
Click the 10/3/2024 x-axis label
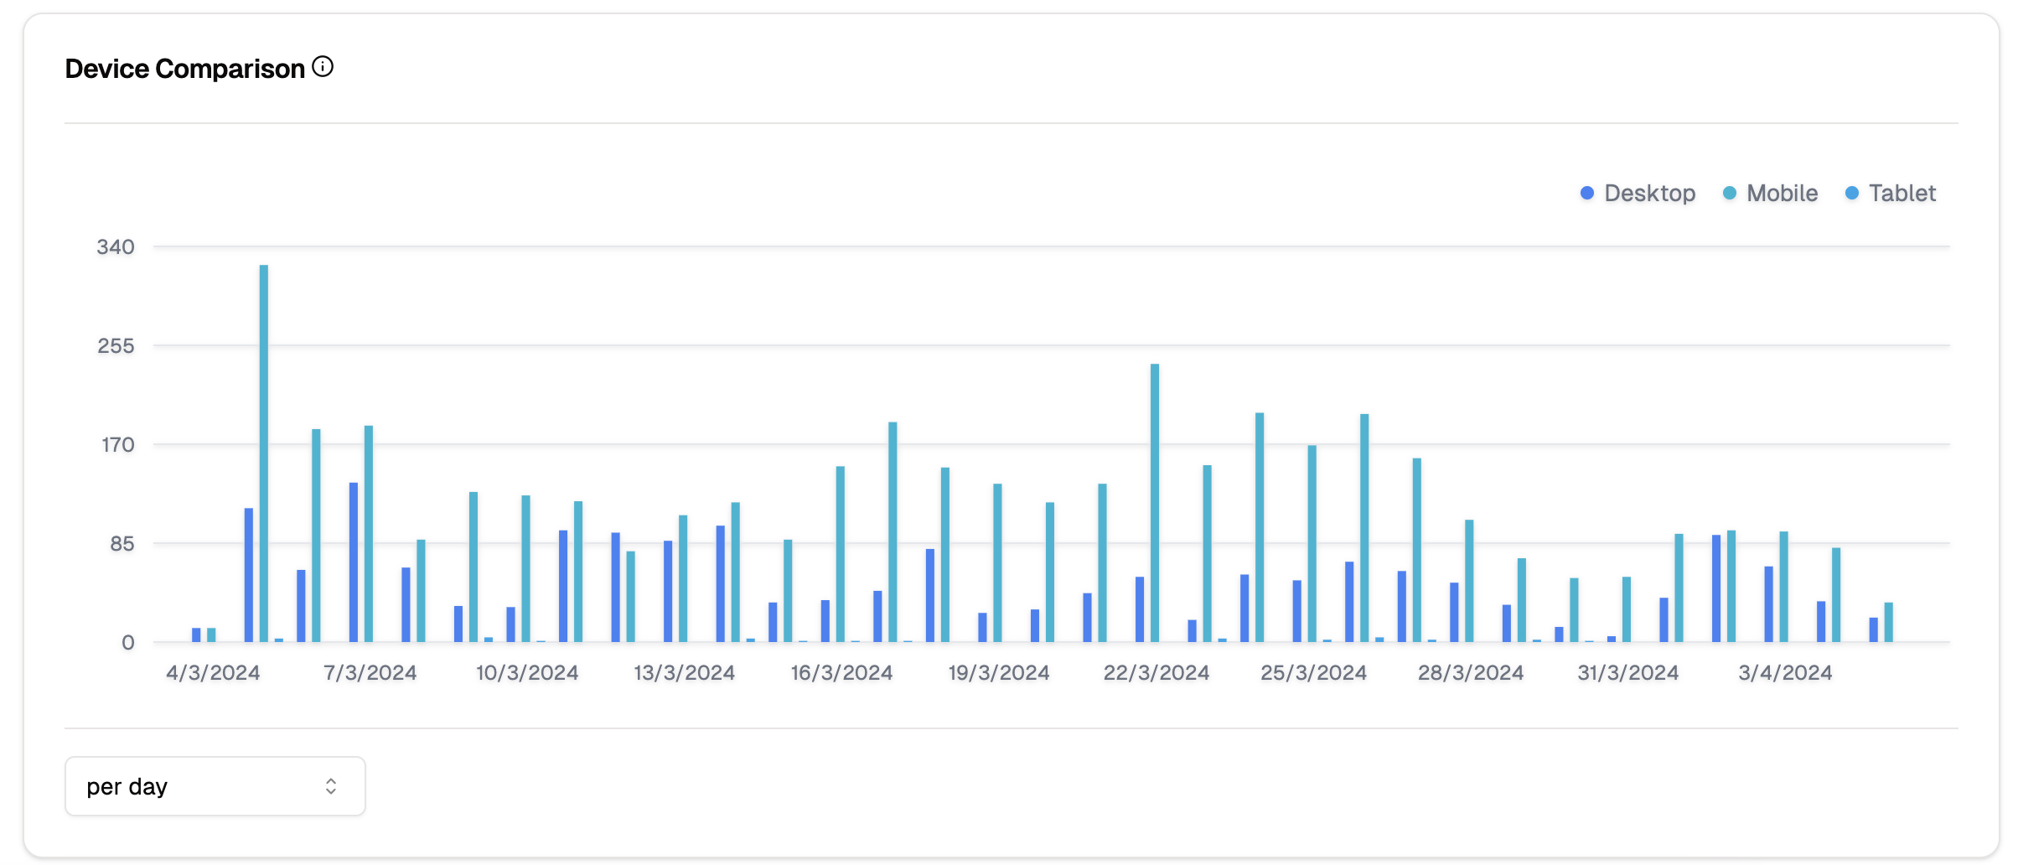[527, 673]
